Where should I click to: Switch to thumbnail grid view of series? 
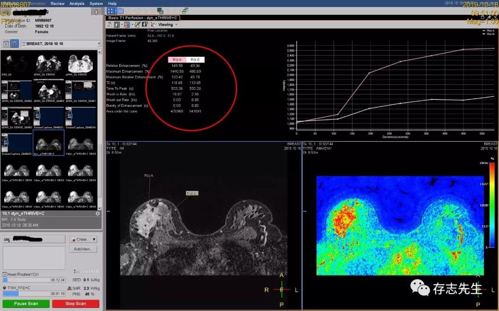[x=15, y=43]
